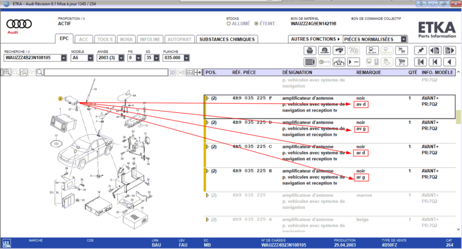This screenshot has width=462, height=249.
Task: Select part number 4B5 035 225 C
Action: (x=252, y=146)
